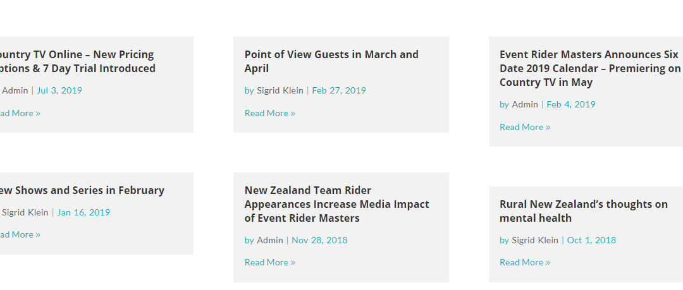Open New Zealand Team Rider Appearances article
The height and width of the screenshot is (290, 683).
pos(336,204)
